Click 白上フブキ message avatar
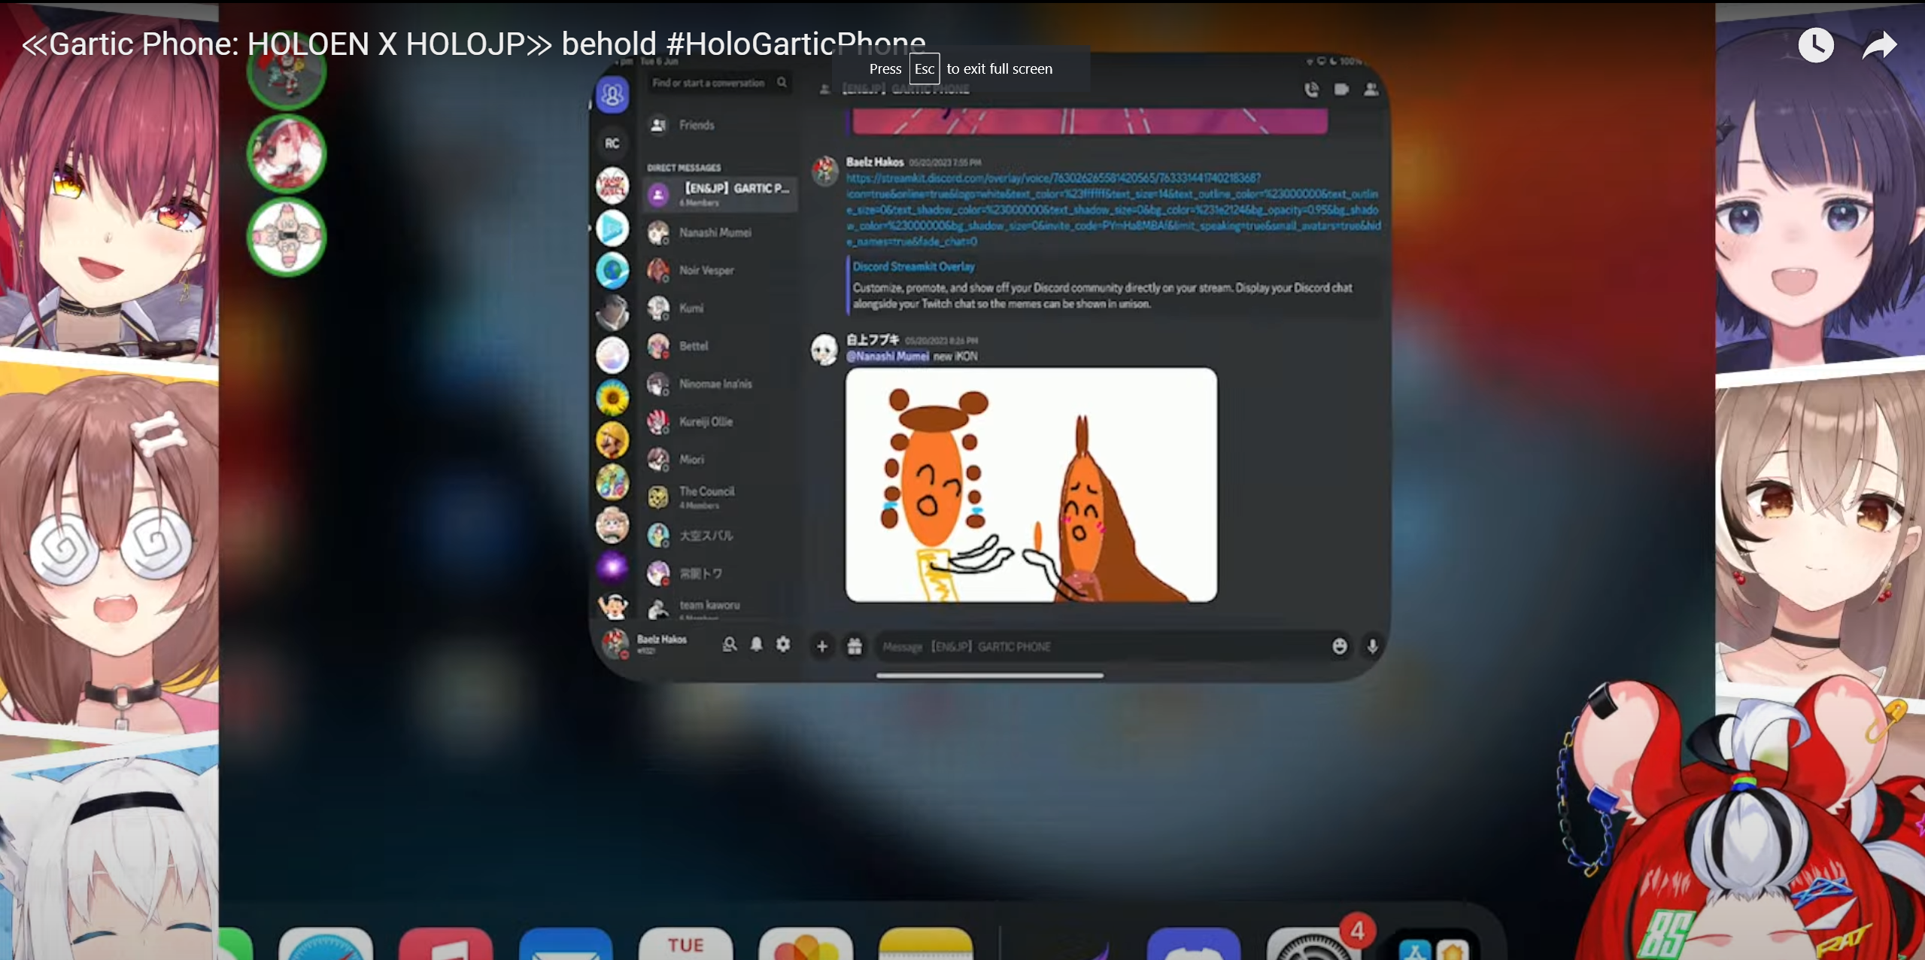 (x=824, y=350)
